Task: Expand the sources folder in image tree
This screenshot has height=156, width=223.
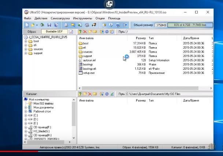Action: coord(26,49)
